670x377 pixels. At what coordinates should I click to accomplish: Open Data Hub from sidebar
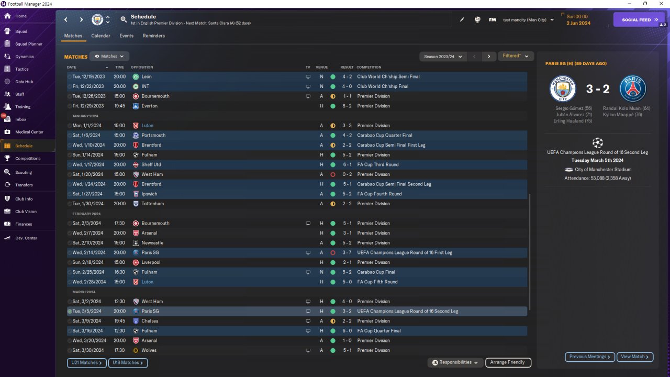[x=24, y=82]
